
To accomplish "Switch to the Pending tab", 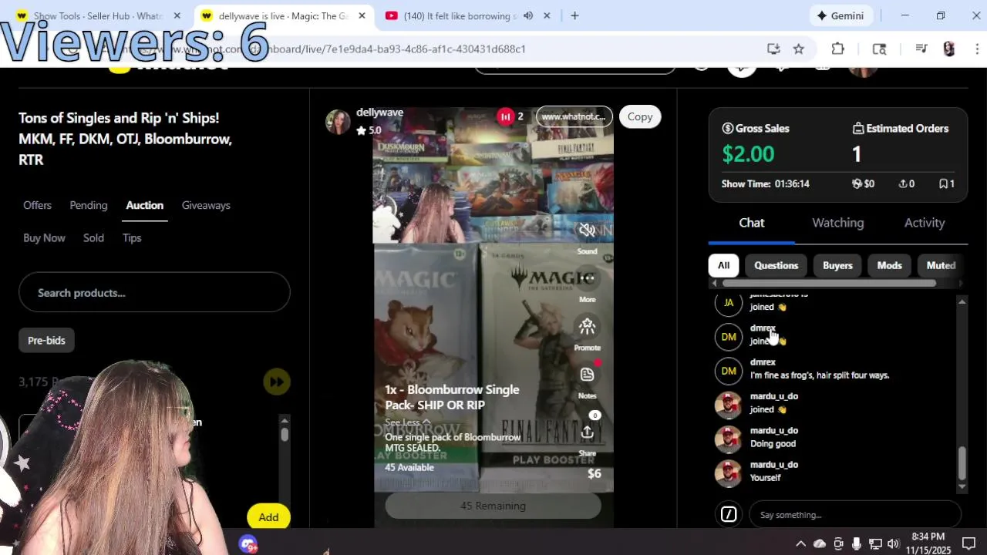I will (89, 205).
